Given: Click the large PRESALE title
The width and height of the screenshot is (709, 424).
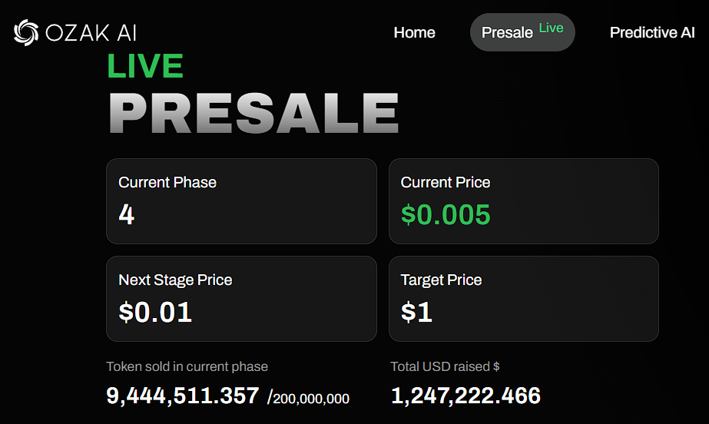Looking at the screenshot, I should click(x=253, y=113).
